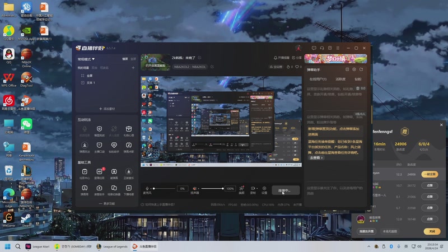The image size is (448, 252).
Task: Switch to 在线用户(1) tab
Action: pyautogui.click(x=318, y=79)
